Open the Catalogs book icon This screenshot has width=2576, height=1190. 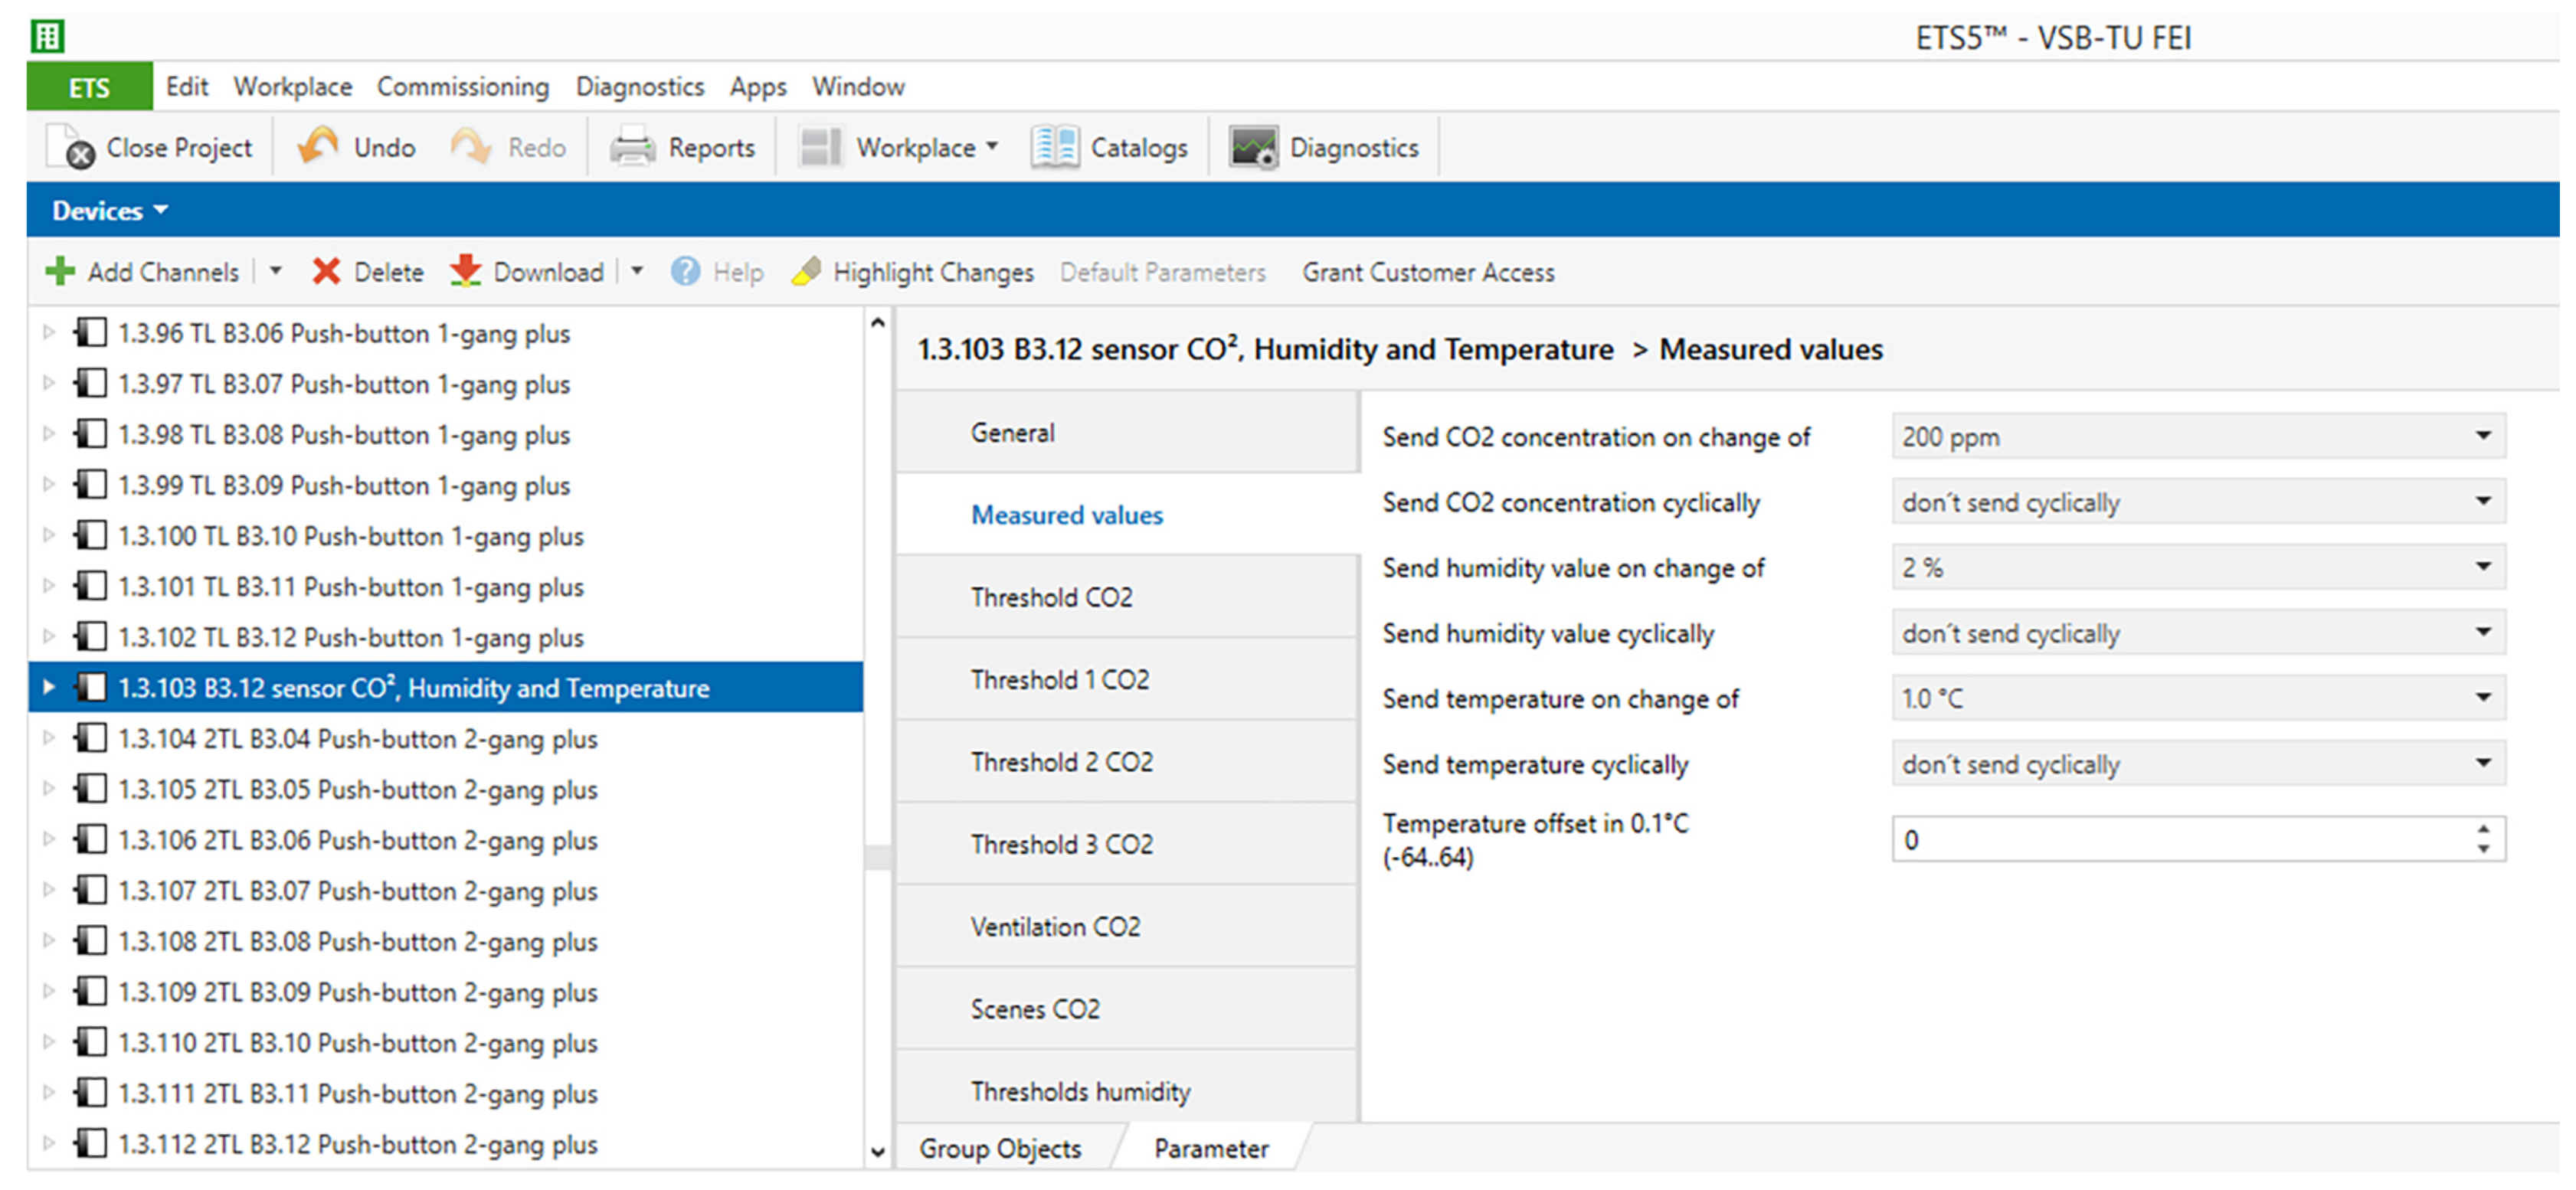1055,148
